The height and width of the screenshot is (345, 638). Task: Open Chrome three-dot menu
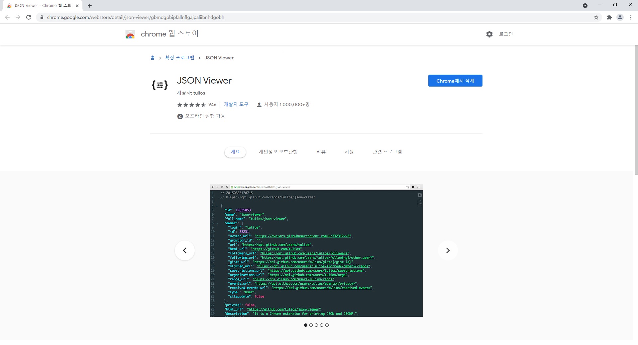click(x=631, y=17)
